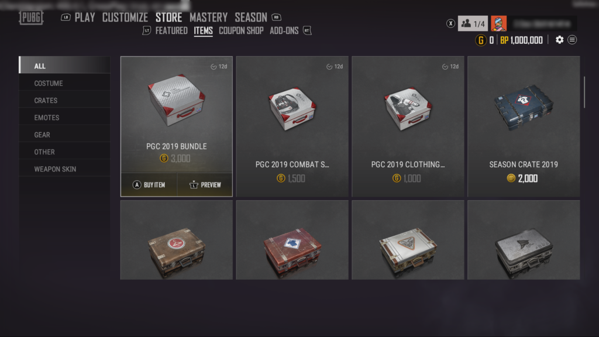Filter the store by Crates category

pyautogui.click(x=64, y=101)
